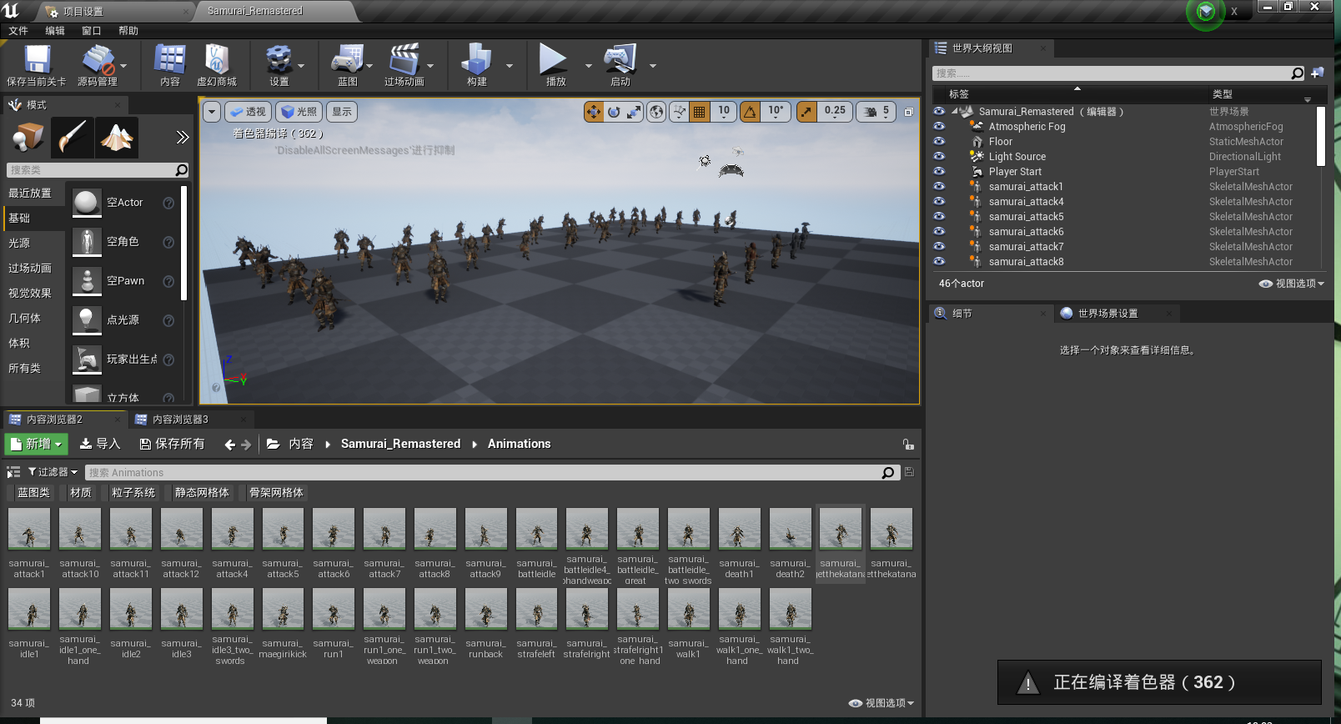Open the Cinematics (过场动画) toolbar icon
The width and height of the screenshot is (1341, 724).
point(404,61)
